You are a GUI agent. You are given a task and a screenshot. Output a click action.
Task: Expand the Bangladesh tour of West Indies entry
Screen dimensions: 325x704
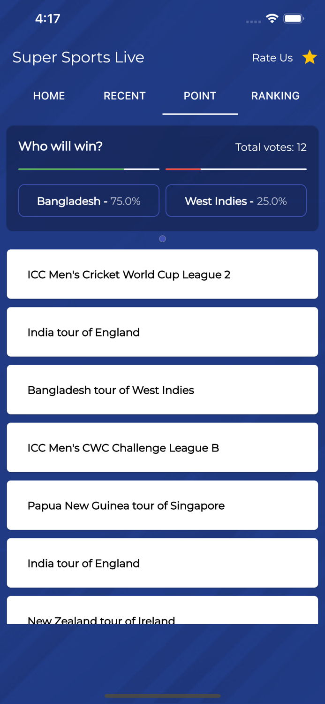(x=162, y=390)
